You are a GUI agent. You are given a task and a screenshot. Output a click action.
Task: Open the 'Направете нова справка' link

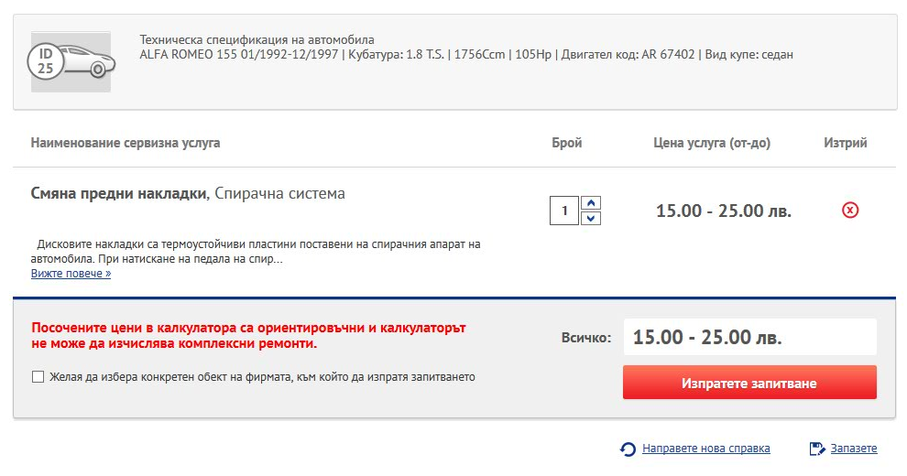(x=705, y=449)
